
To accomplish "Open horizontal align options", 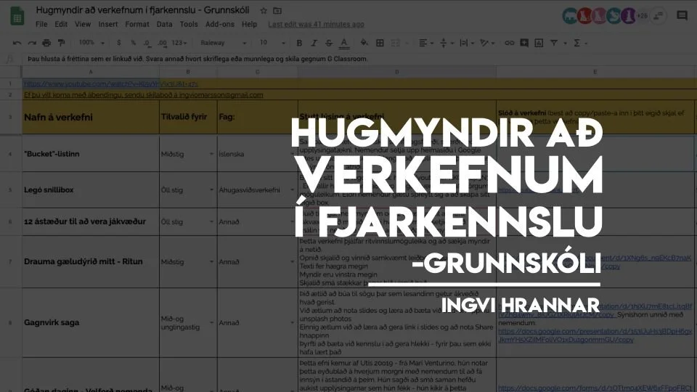I will (426, 43).
